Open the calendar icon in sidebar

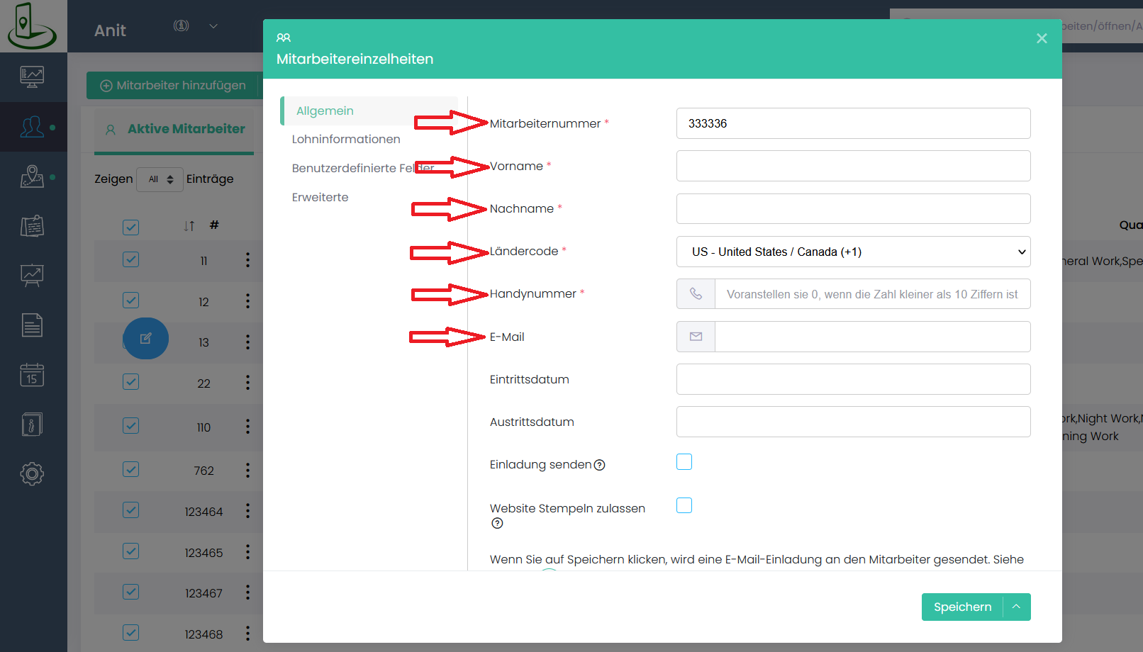[32, 374]
